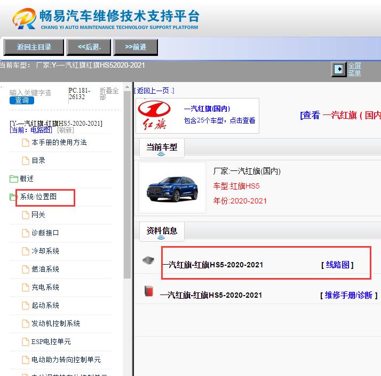
Task: Click the 年份:2020-2021 text
Action: [x=240, y=201]
